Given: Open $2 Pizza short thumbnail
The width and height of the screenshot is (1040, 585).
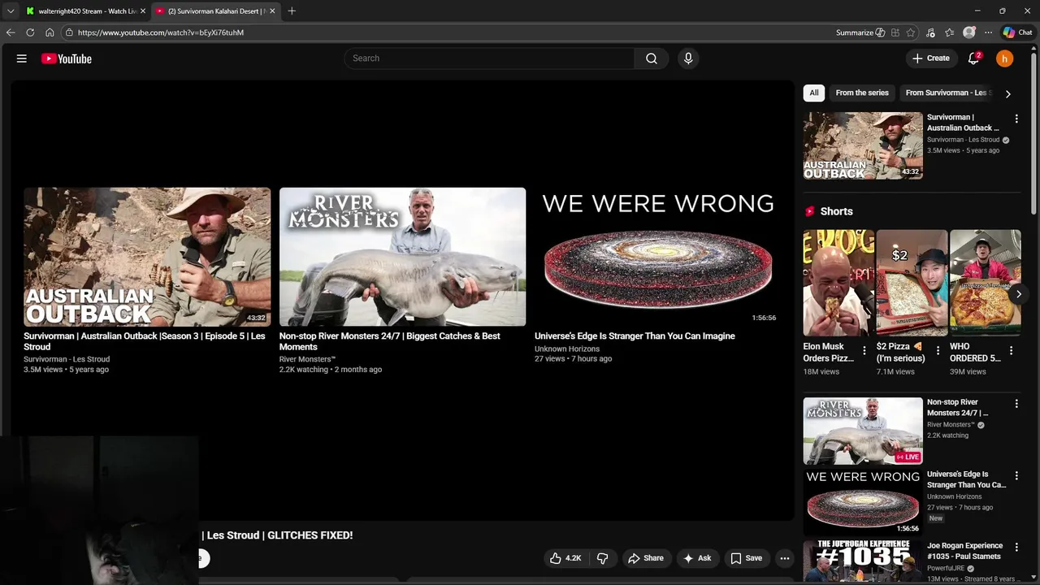Looking at the screenshot, I should [912, 283].
